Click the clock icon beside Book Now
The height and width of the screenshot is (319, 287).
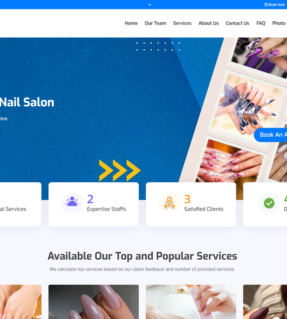click(x=266, y=5)
